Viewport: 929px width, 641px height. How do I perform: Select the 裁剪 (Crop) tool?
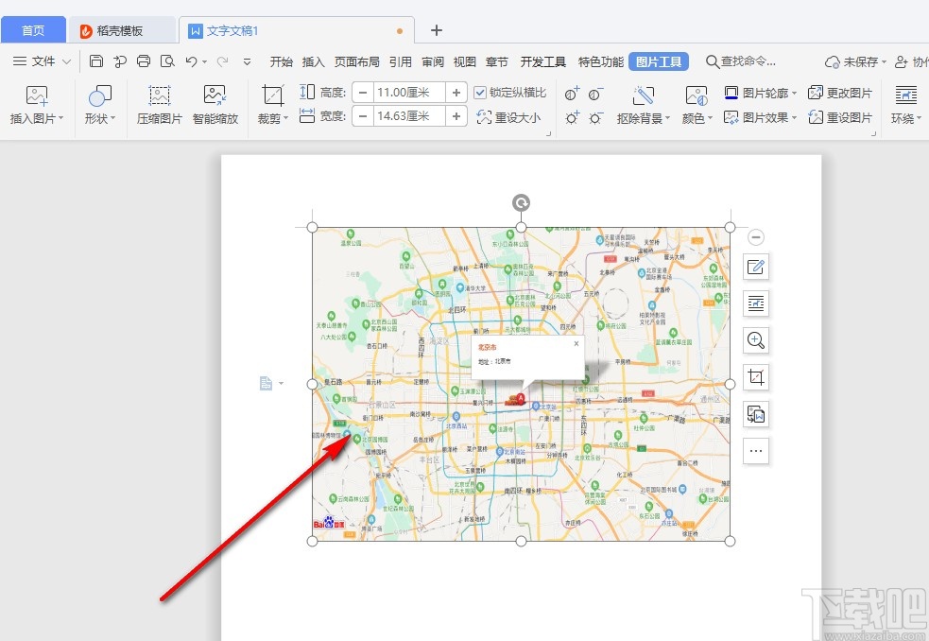point(272,104)
